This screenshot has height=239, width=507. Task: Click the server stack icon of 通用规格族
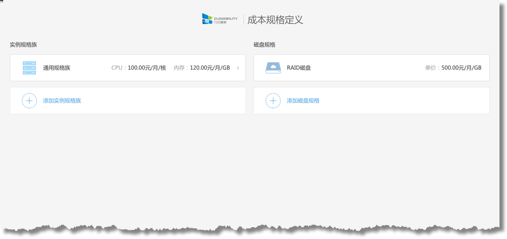(x=29, y=68)
